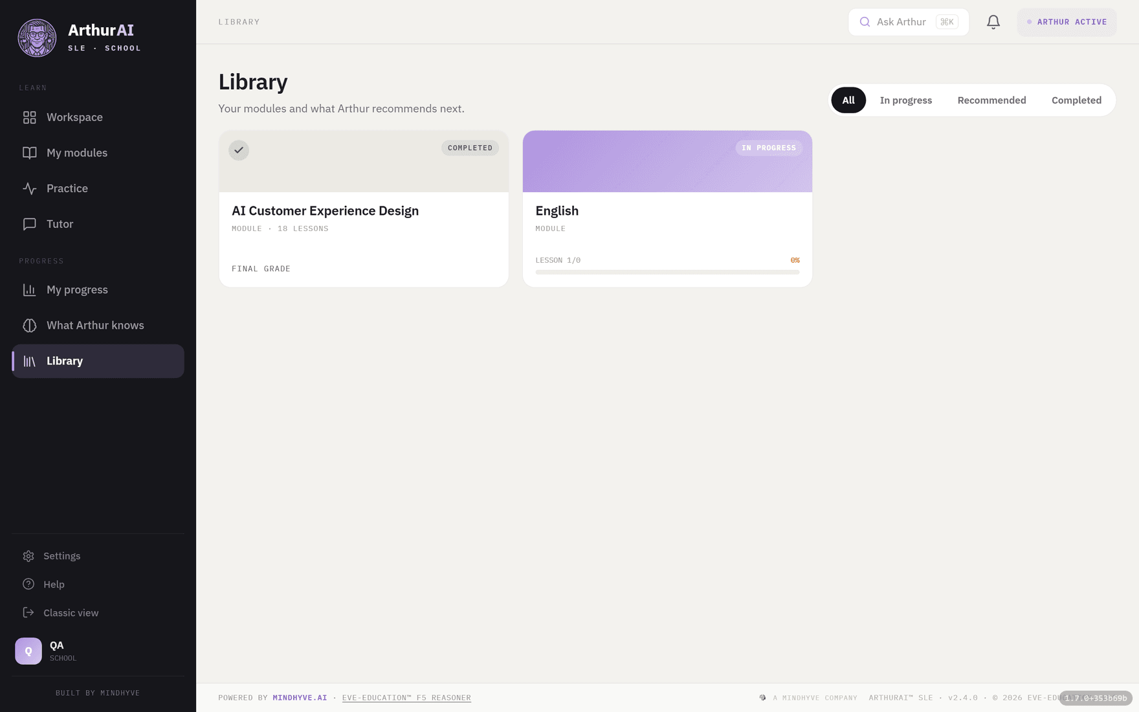The height and width of the screenshot is (712, 1139).
Task: Click the Library books icon in sidebar
Action: pos(30,361)
